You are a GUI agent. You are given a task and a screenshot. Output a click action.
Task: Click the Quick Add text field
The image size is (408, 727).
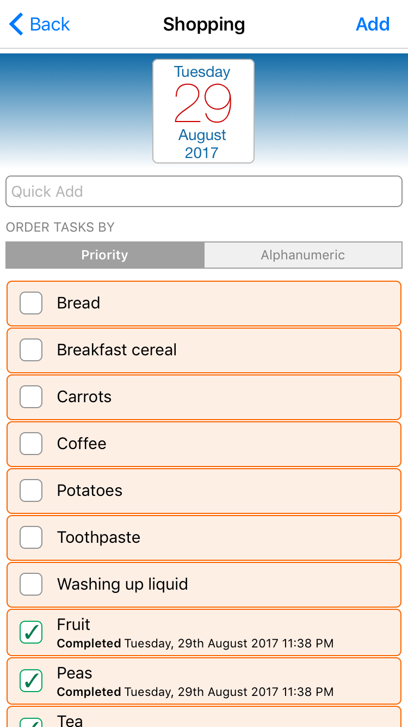coord(204,191)
